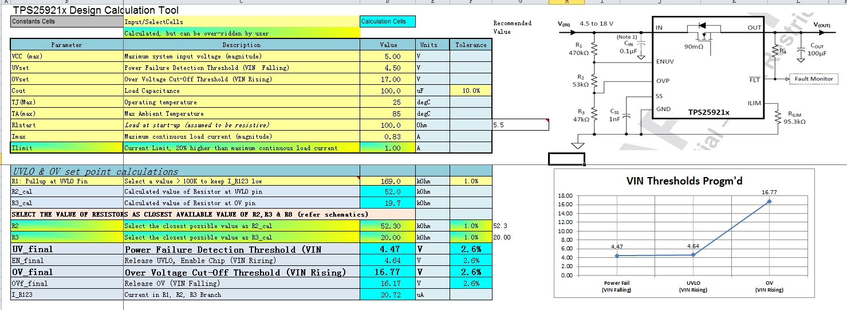The width and height of the screenshot is (847, 310).
Task: Click the column H header
Action: [566, 2]
